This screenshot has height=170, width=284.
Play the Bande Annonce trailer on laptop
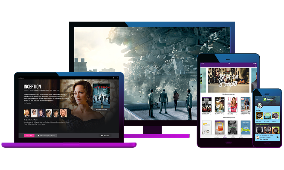pos(101,109)
